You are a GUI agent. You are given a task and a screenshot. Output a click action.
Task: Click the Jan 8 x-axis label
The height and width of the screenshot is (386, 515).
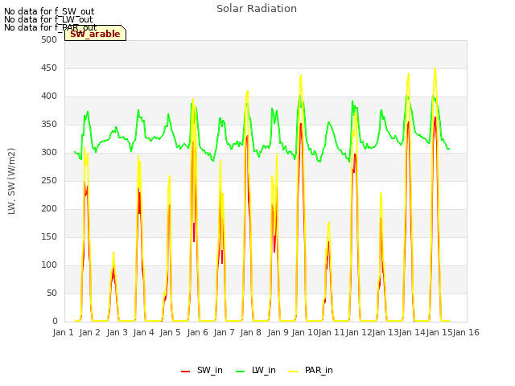(251, 332)
